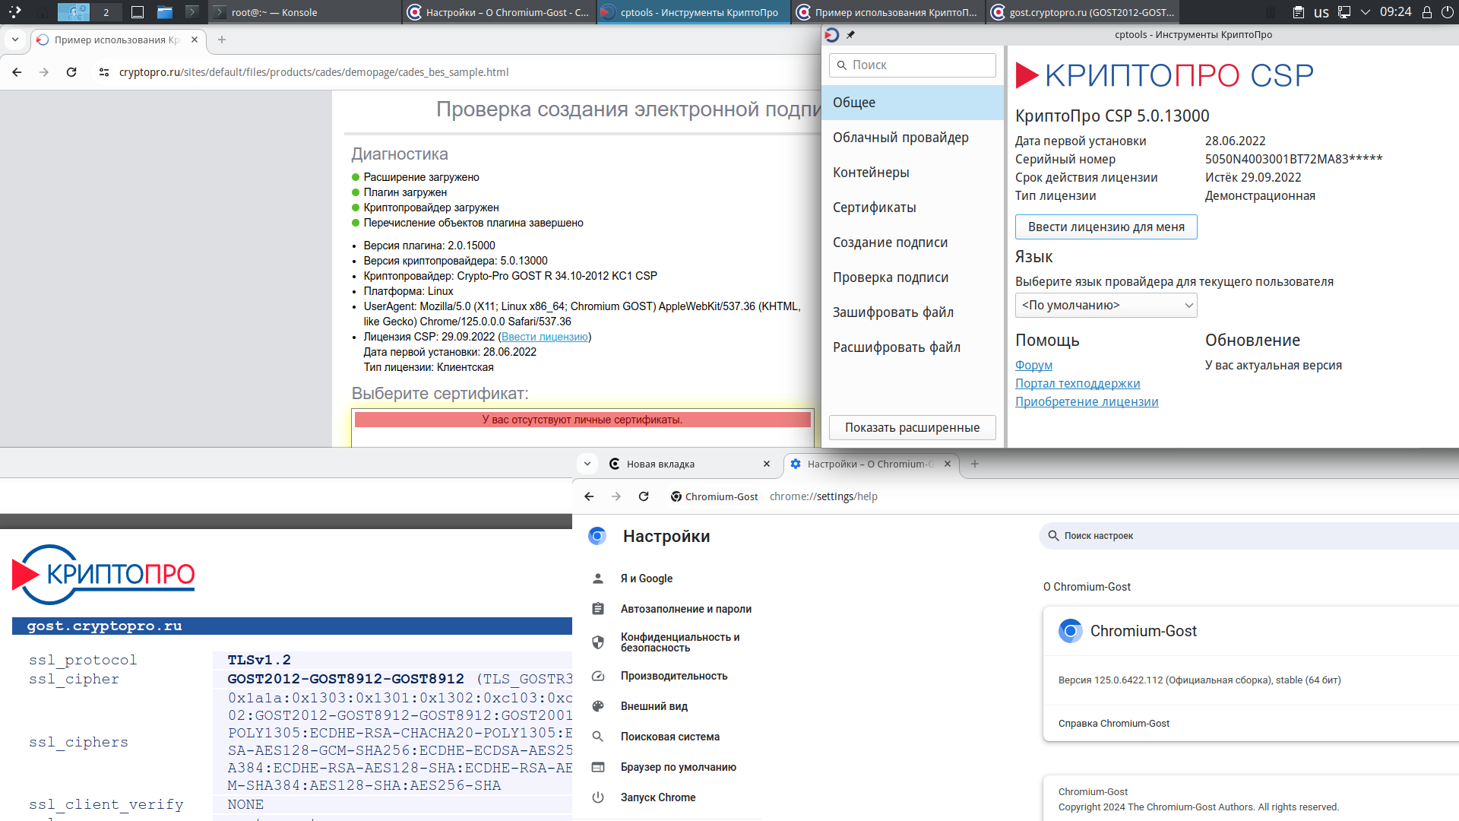Open 'Зашифровать файл' in the cptools sidebar

913,312
